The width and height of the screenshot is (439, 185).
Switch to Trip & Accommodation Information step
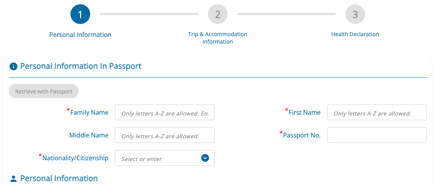tap(218, 38)
